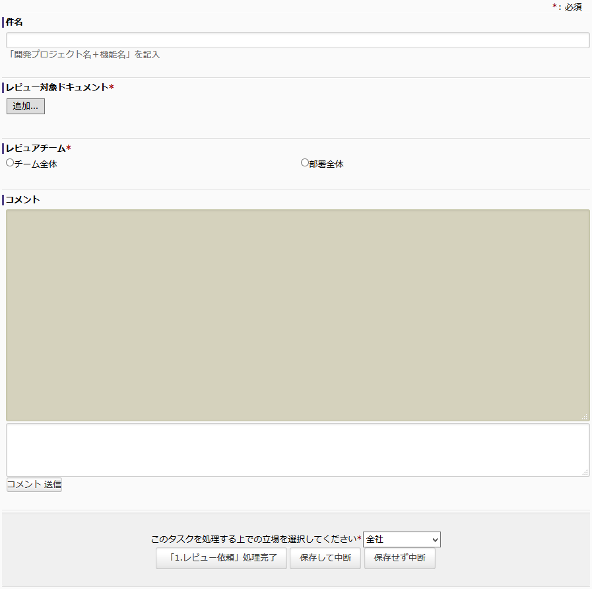Click the 保存せず中断 button
The width and height of the screenshot is (592, 589).
(399, 558)
